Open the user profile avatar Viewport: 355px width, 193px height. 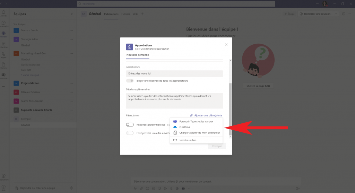tap(325, 3)
